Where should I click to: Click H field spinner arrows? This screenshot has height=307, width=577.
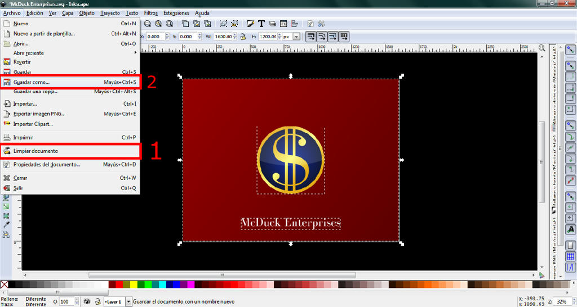coord(279,37)
